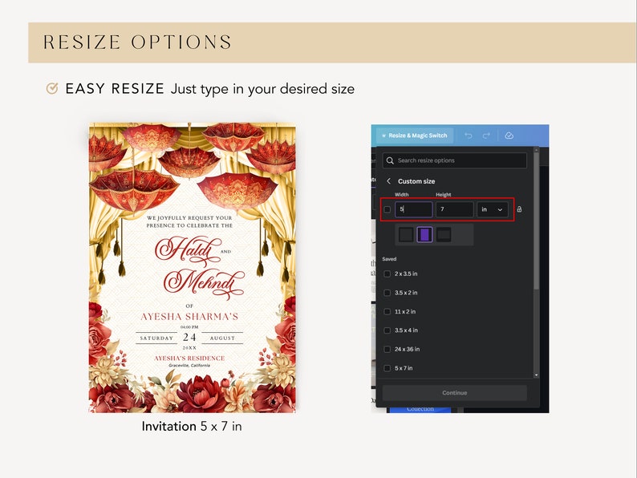Click the Height input field

pyautogui.click(x=455, y=209)
